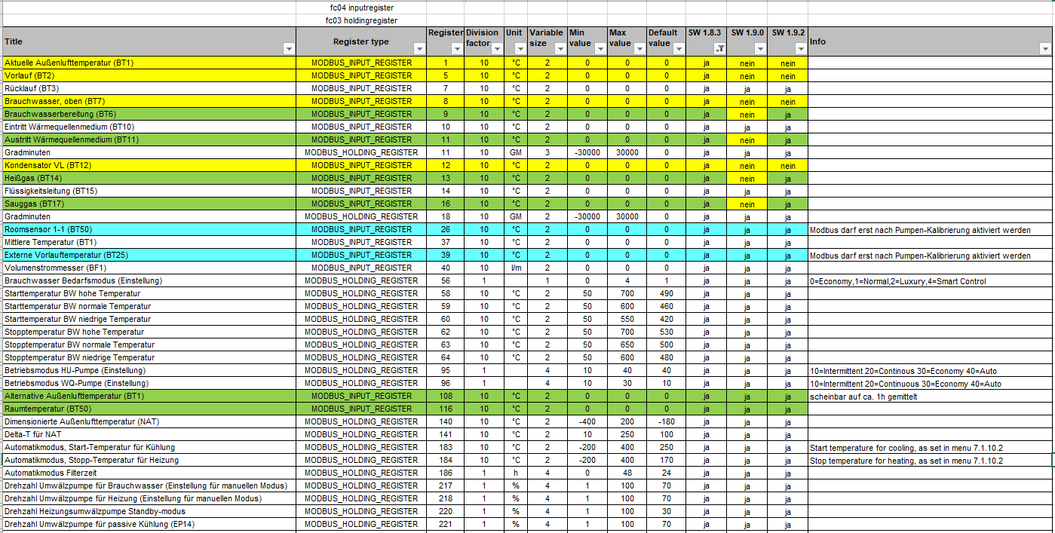Screen dimensions: 1055x533
Task: Select the 'Automatikmodus Filterzeit' cell
Action: coord(149,473)
